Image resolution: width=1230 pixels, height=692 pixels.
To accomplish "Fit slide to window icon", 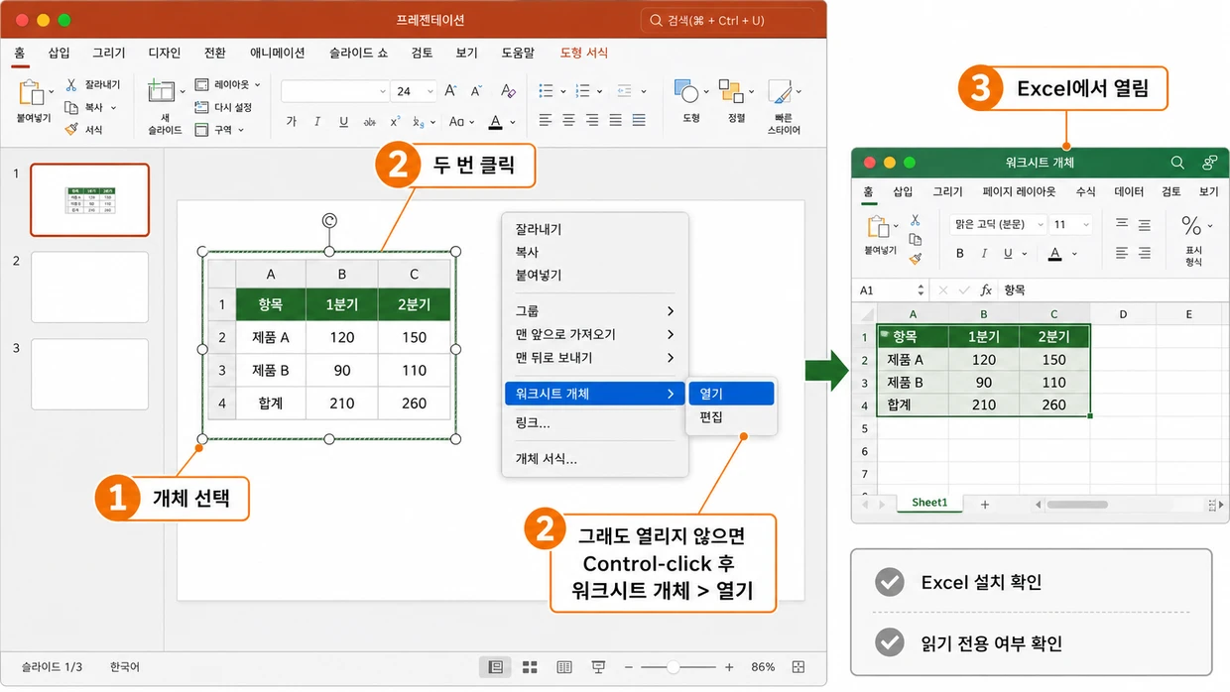I will (798, 667).
